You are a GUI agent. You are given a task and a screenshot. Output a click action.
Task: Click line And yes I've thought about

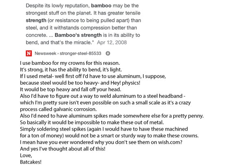click(x=63, y=149)
